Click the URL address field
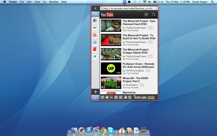The width and height of the screenshot is (217, 136). [129, 8]
